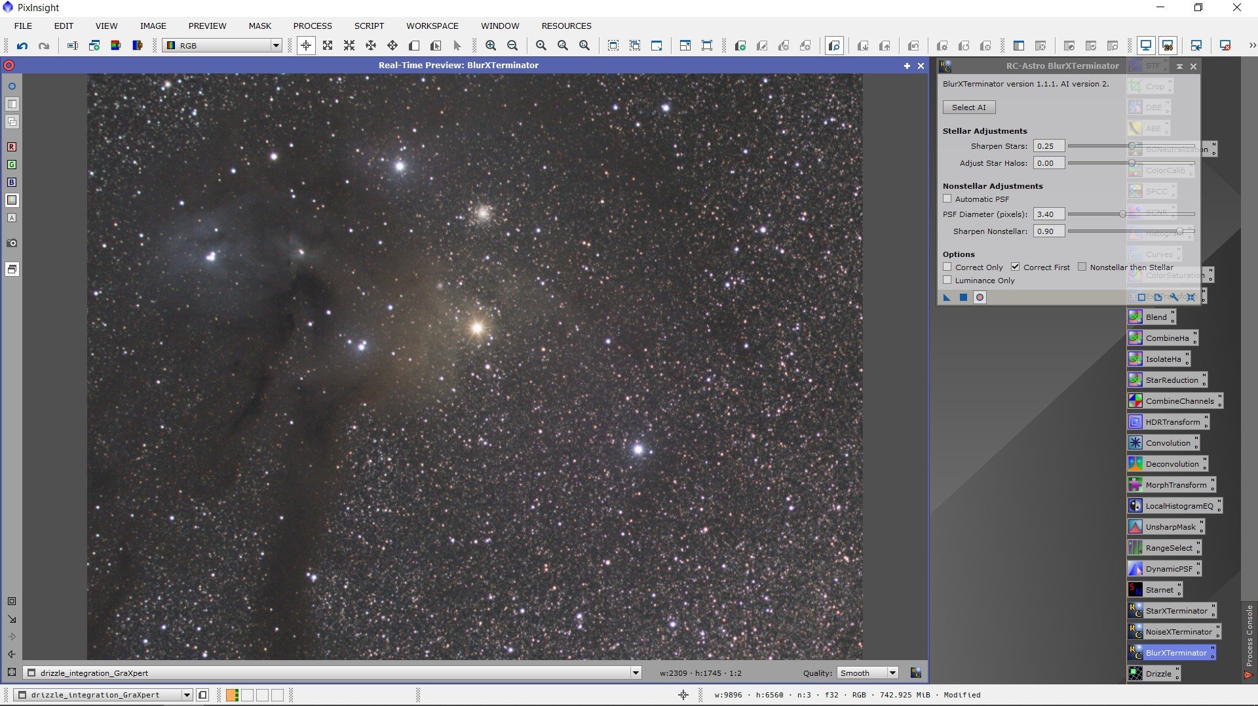
Task: Toggle BlurXTerminator real-time preview circle icon
Action: 980,298
